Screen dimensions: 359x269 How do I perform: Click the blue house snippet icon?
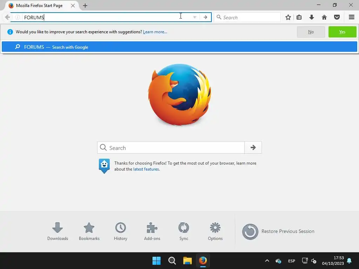click(104, 166)
